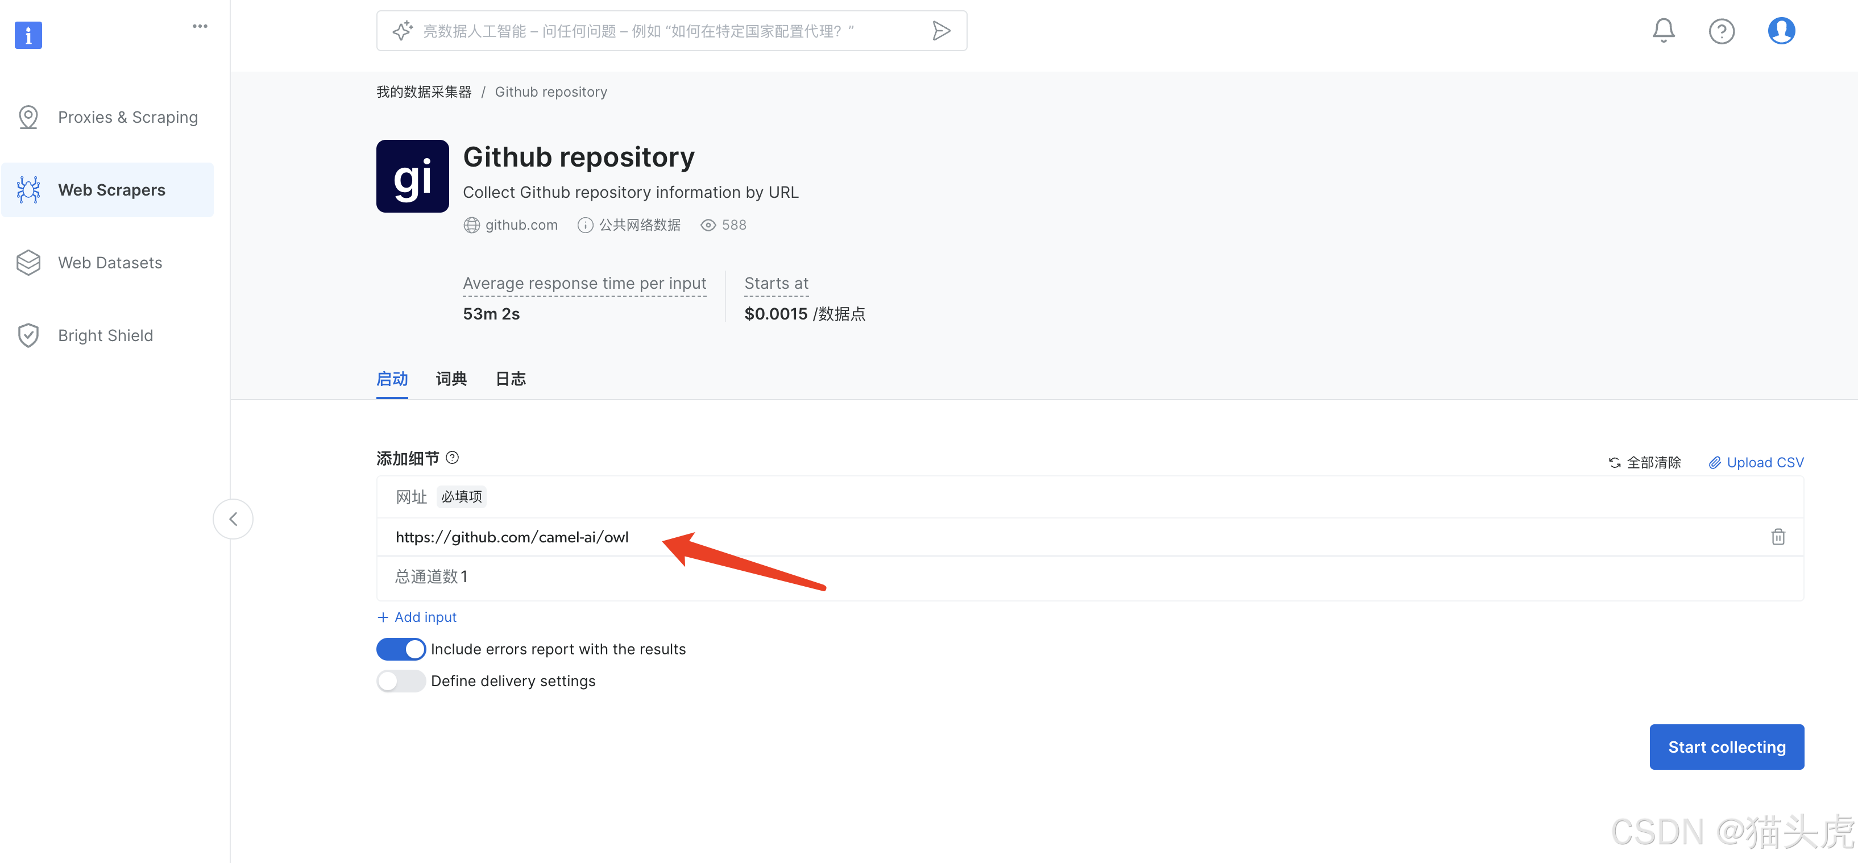Click Average response time per input label
Screen dimensions: 1858x863
click(x=585, y=283)
